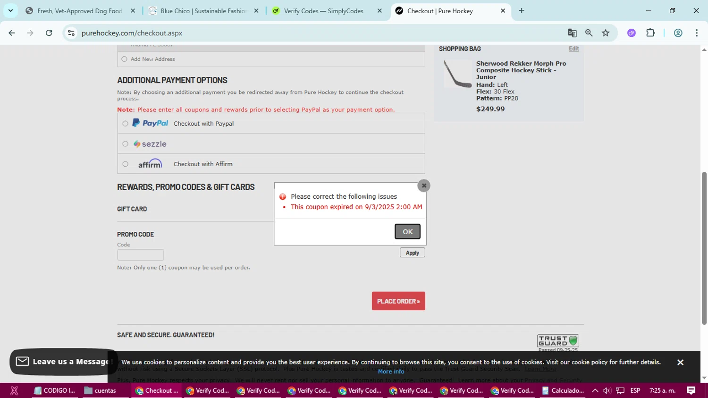The image size is (708, 398).
Task: Open the Extensions puzzle menu
Action: 650,33
